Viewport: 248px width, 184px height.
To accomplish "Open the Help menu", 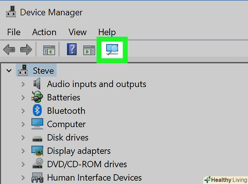I will pos(107,32).
